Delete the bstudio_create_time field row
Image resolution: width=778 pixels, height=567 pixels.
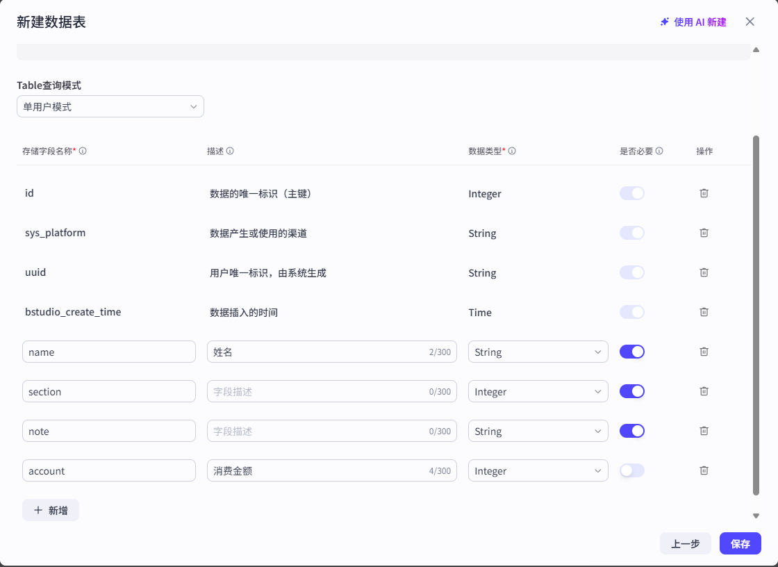(x=704, y=312)
